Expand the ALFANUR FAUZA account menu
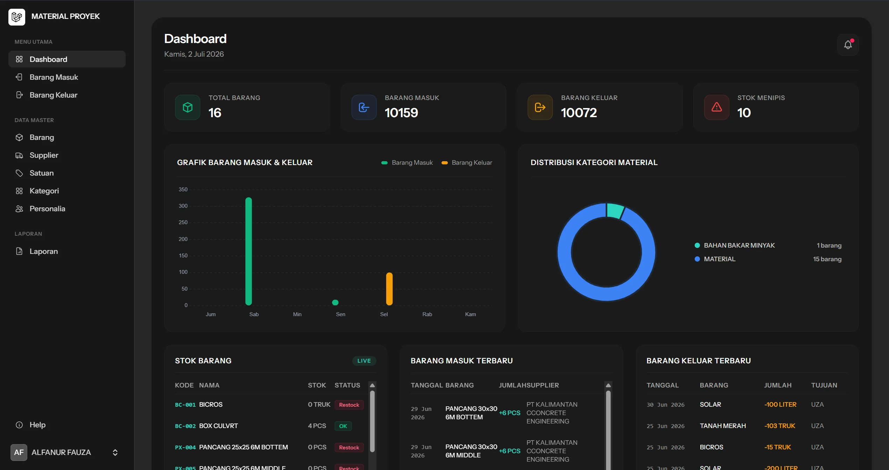Viewport: 889px width, 470px height. point(115,453)
